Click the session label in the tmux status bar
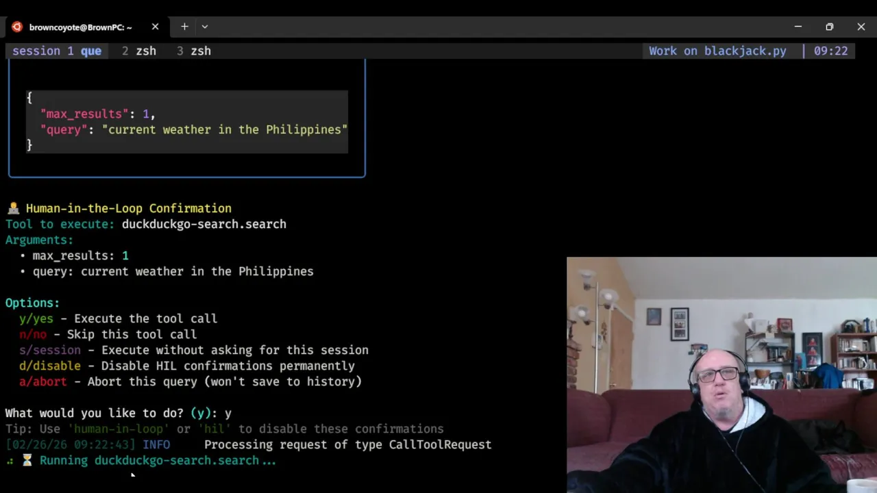The width and height of the screenshot is (877, 493). [36, 51]
